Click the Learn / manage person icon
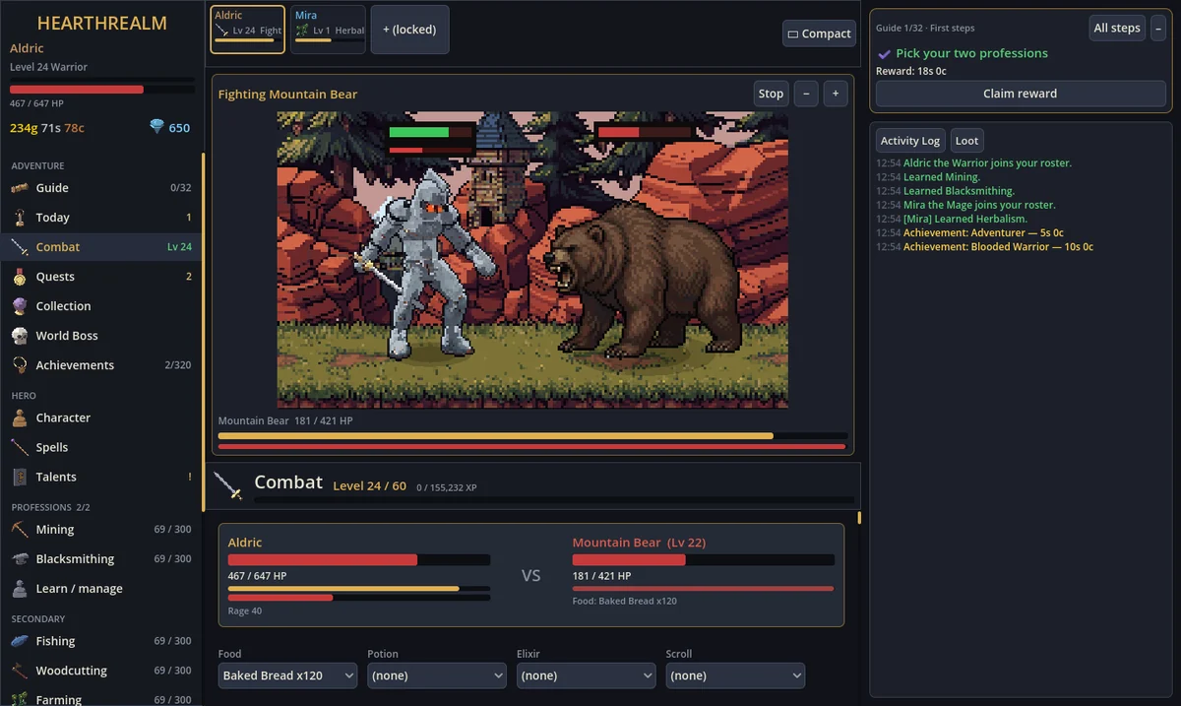Image resolution: width=1181 pixels, height=706 pixels. coord(20,589)
